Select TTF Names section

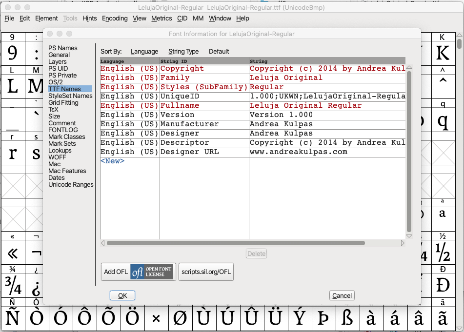coord(70,89)
